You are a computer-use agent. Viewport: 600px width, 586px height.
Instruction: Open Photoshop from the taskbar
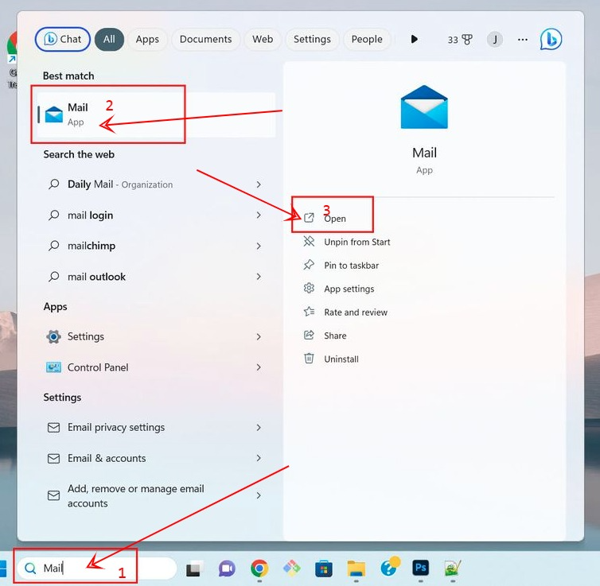tap(420, 568)
